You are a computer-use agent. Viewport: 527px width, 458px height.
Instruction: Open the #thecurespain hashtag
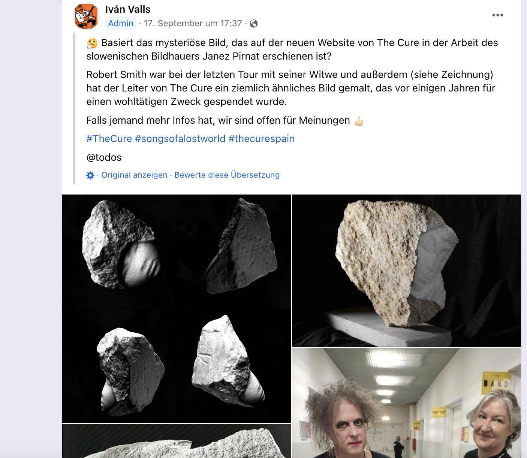click(x=262, y=139)
